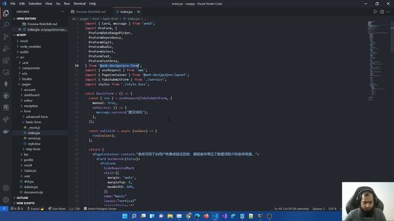The height and width of the screenshot is (221, 394).
Task: Open the Run menu
Action: pyautogui.click(x=66, y=4)
